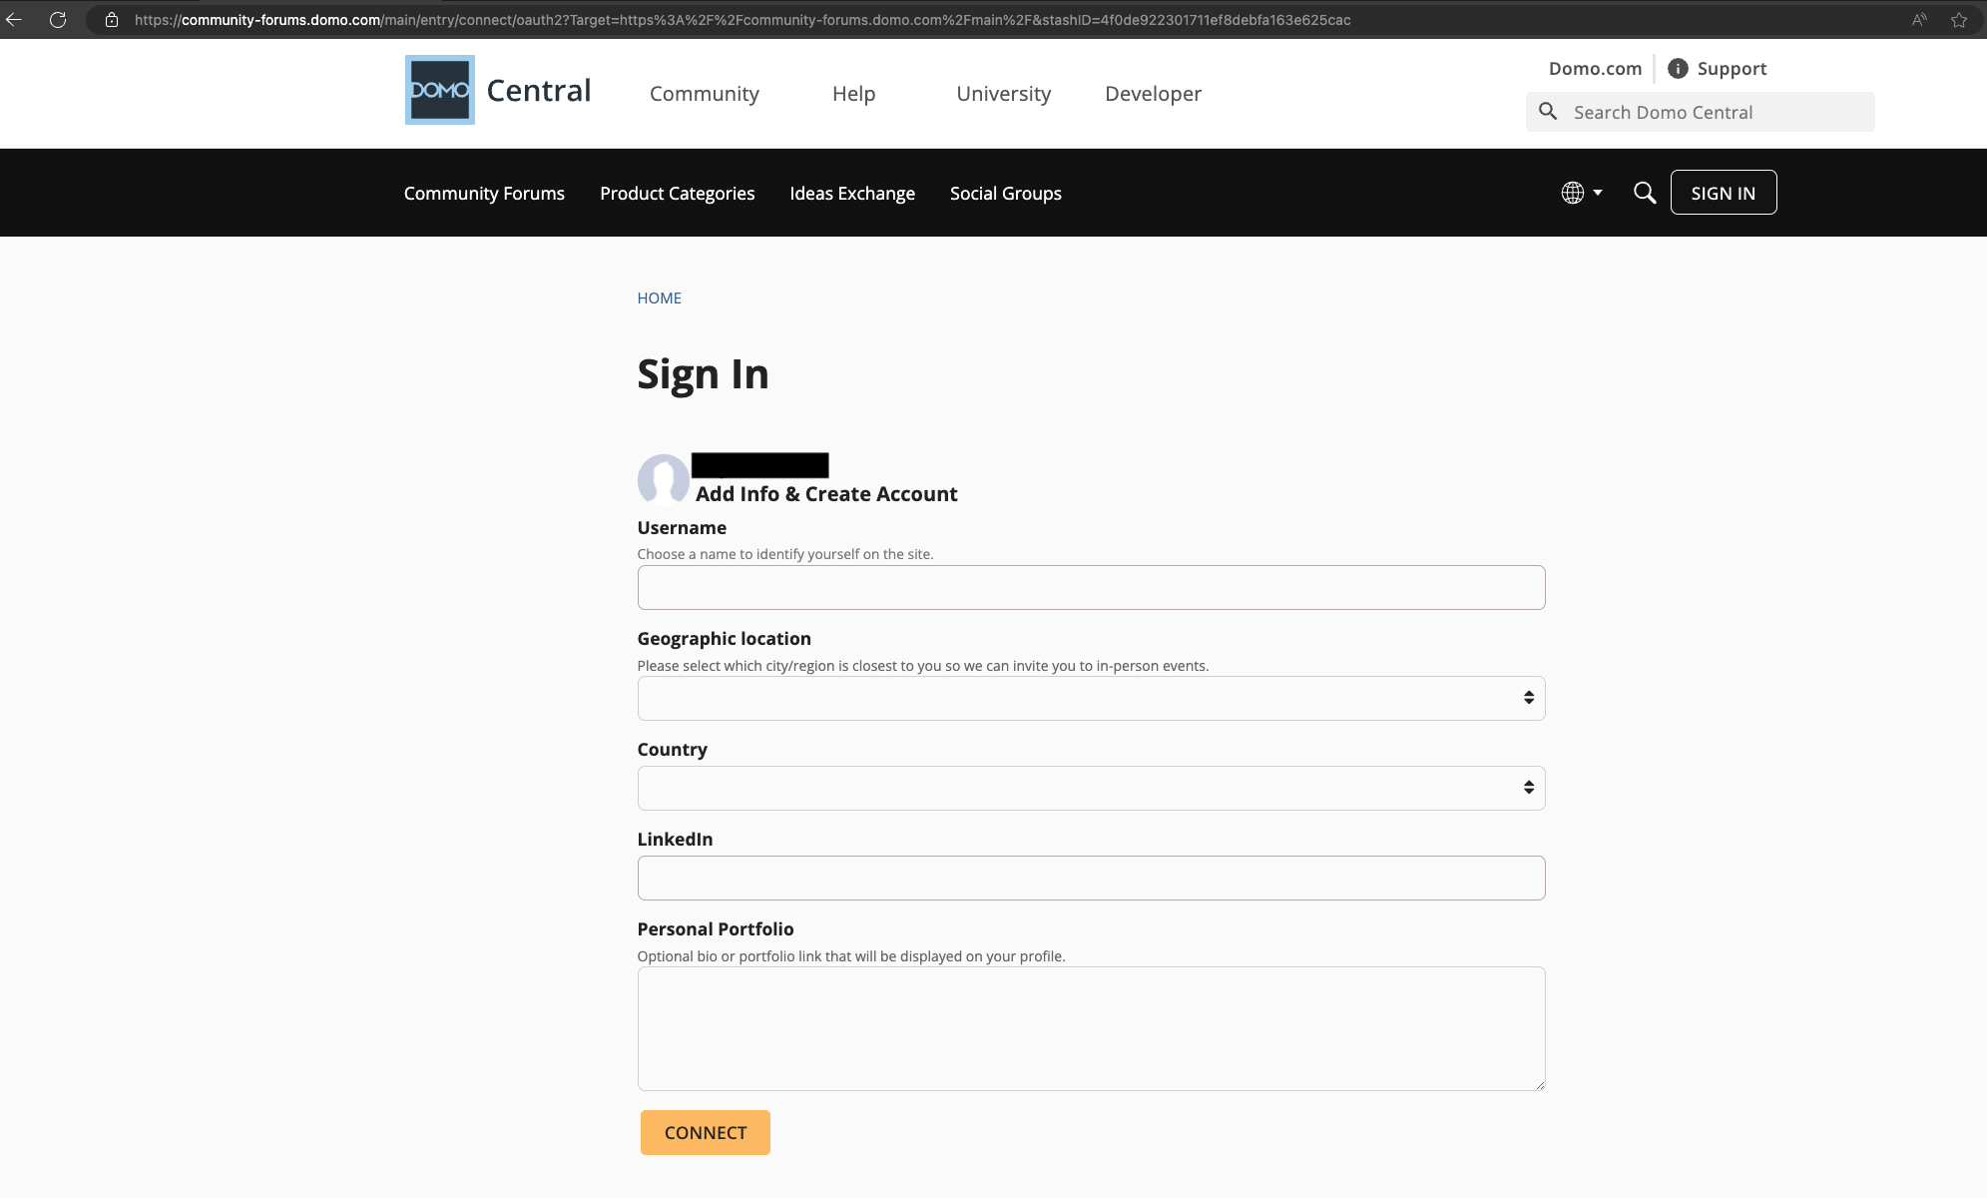The width and height of the screenshot is (1987, 1198).
Task: Click the SIGN IN button
Action: point(1723,193)
